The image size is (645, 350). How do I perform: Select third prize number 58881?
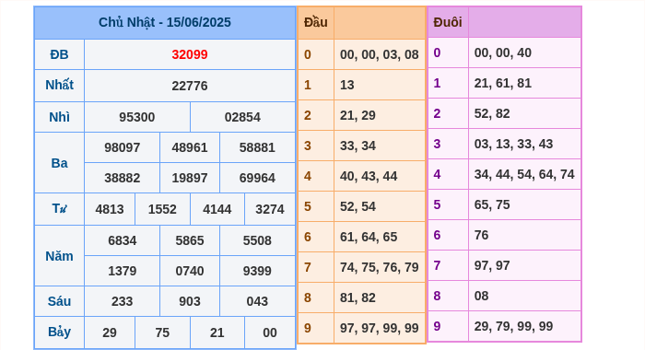(x=257, y=147)
